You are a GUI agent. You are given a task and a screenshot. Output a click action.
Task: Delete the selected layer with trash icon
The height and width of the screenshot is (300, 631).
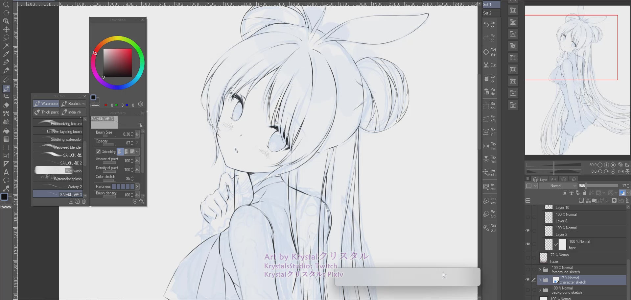tap(627, 200)
